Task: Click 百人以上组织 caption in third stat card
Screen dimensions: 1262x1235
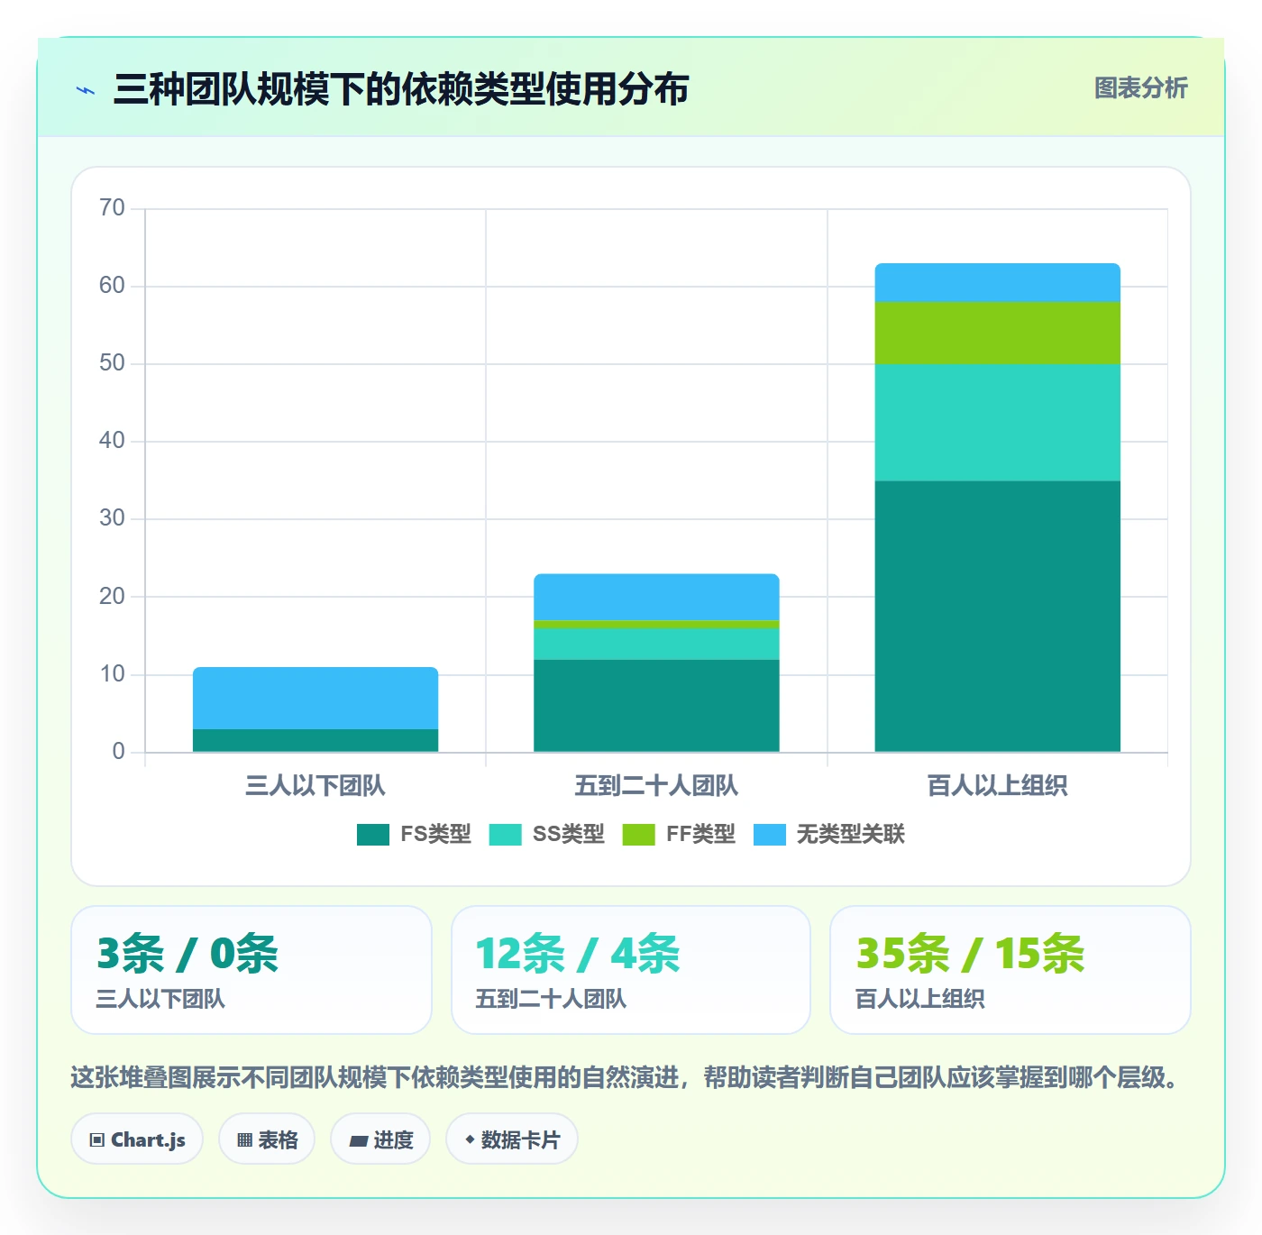Action: 919,999
